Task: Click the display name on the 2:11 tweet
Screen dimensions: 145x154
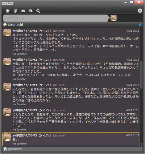Action: [32, 31]
